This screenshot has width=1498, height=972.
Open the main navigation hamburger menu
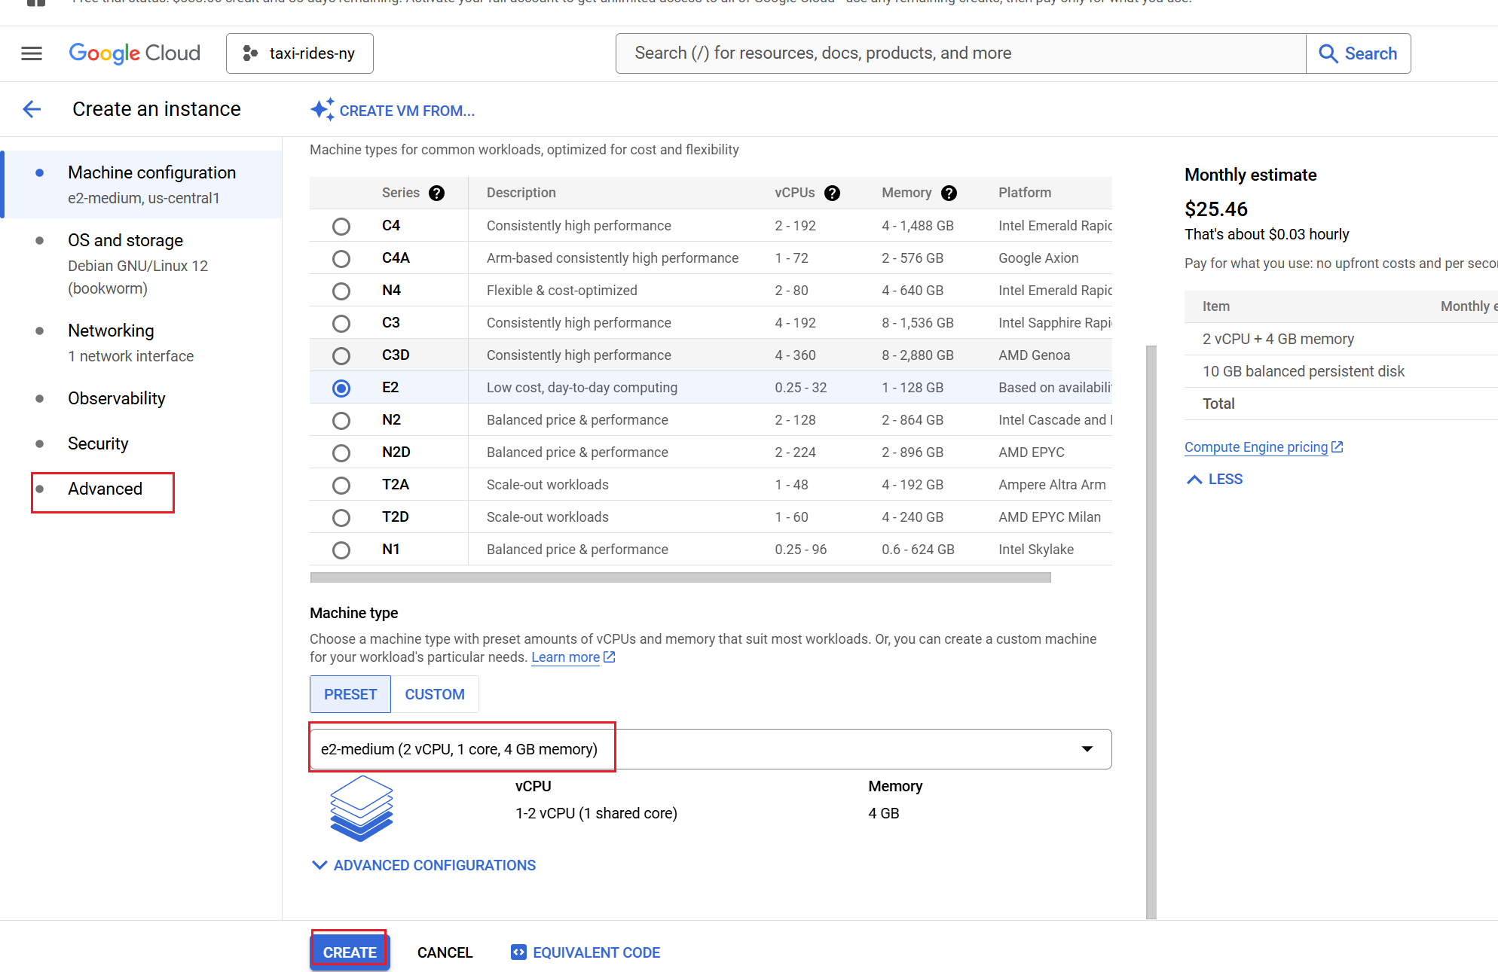(32, 53)
